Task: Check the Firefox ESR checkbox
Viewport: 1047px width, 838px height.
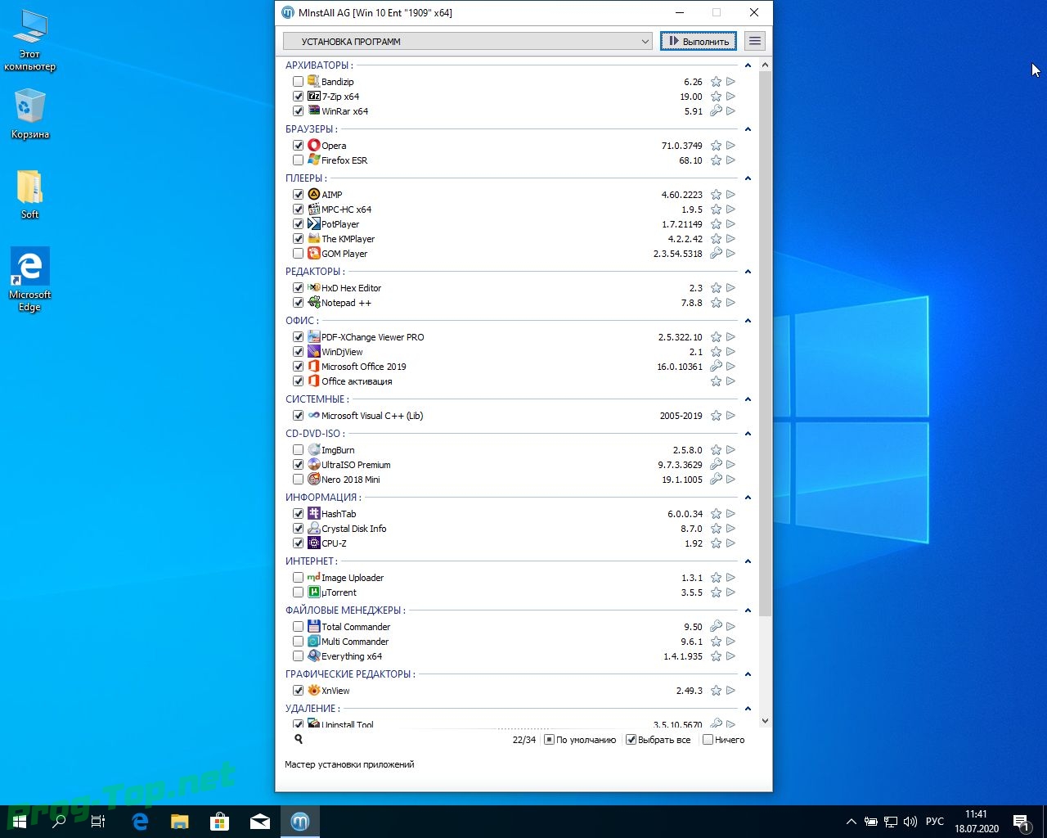Action: point(298,160)
